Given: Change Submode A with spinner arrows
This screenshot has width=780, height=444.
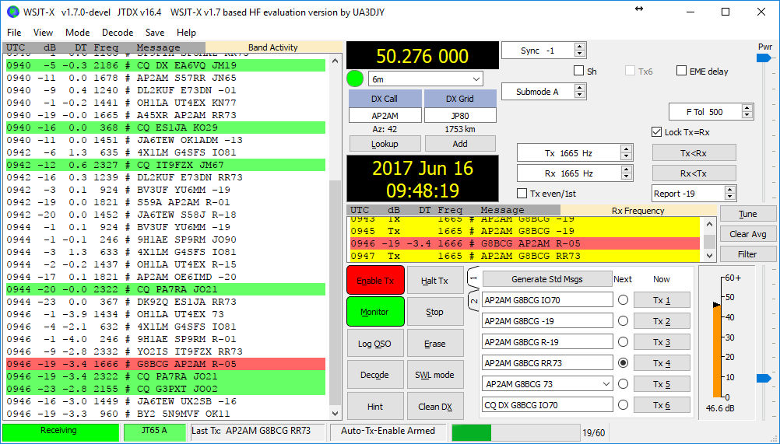Looking at the screenshot, I should click(579, 92).
